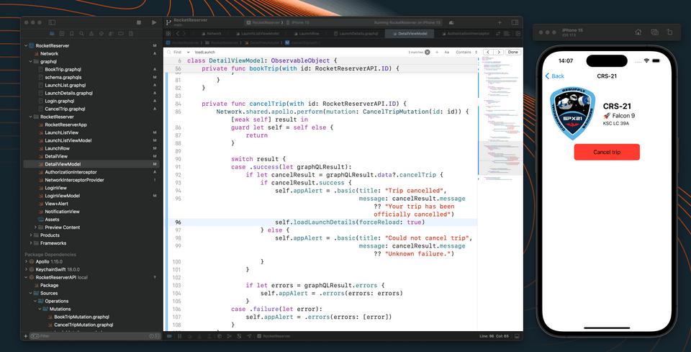Click the Simulator home button icon

pyautogui.click(x=638, y=32)
